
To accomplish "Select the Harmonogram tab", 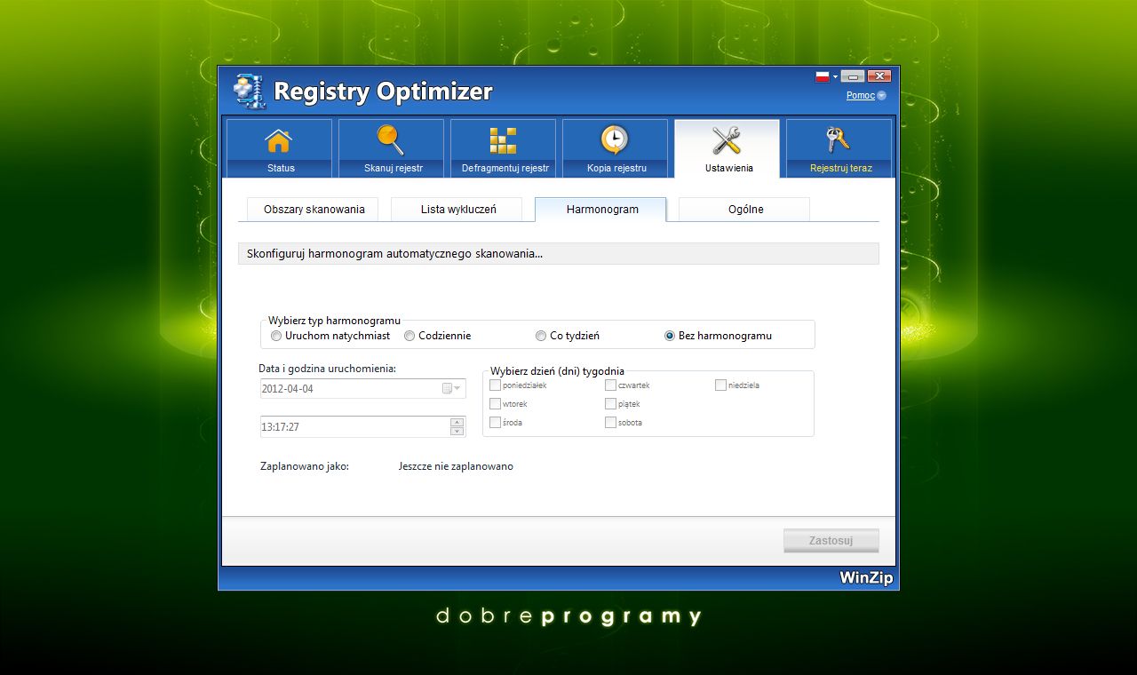I will tap(602, 210).
